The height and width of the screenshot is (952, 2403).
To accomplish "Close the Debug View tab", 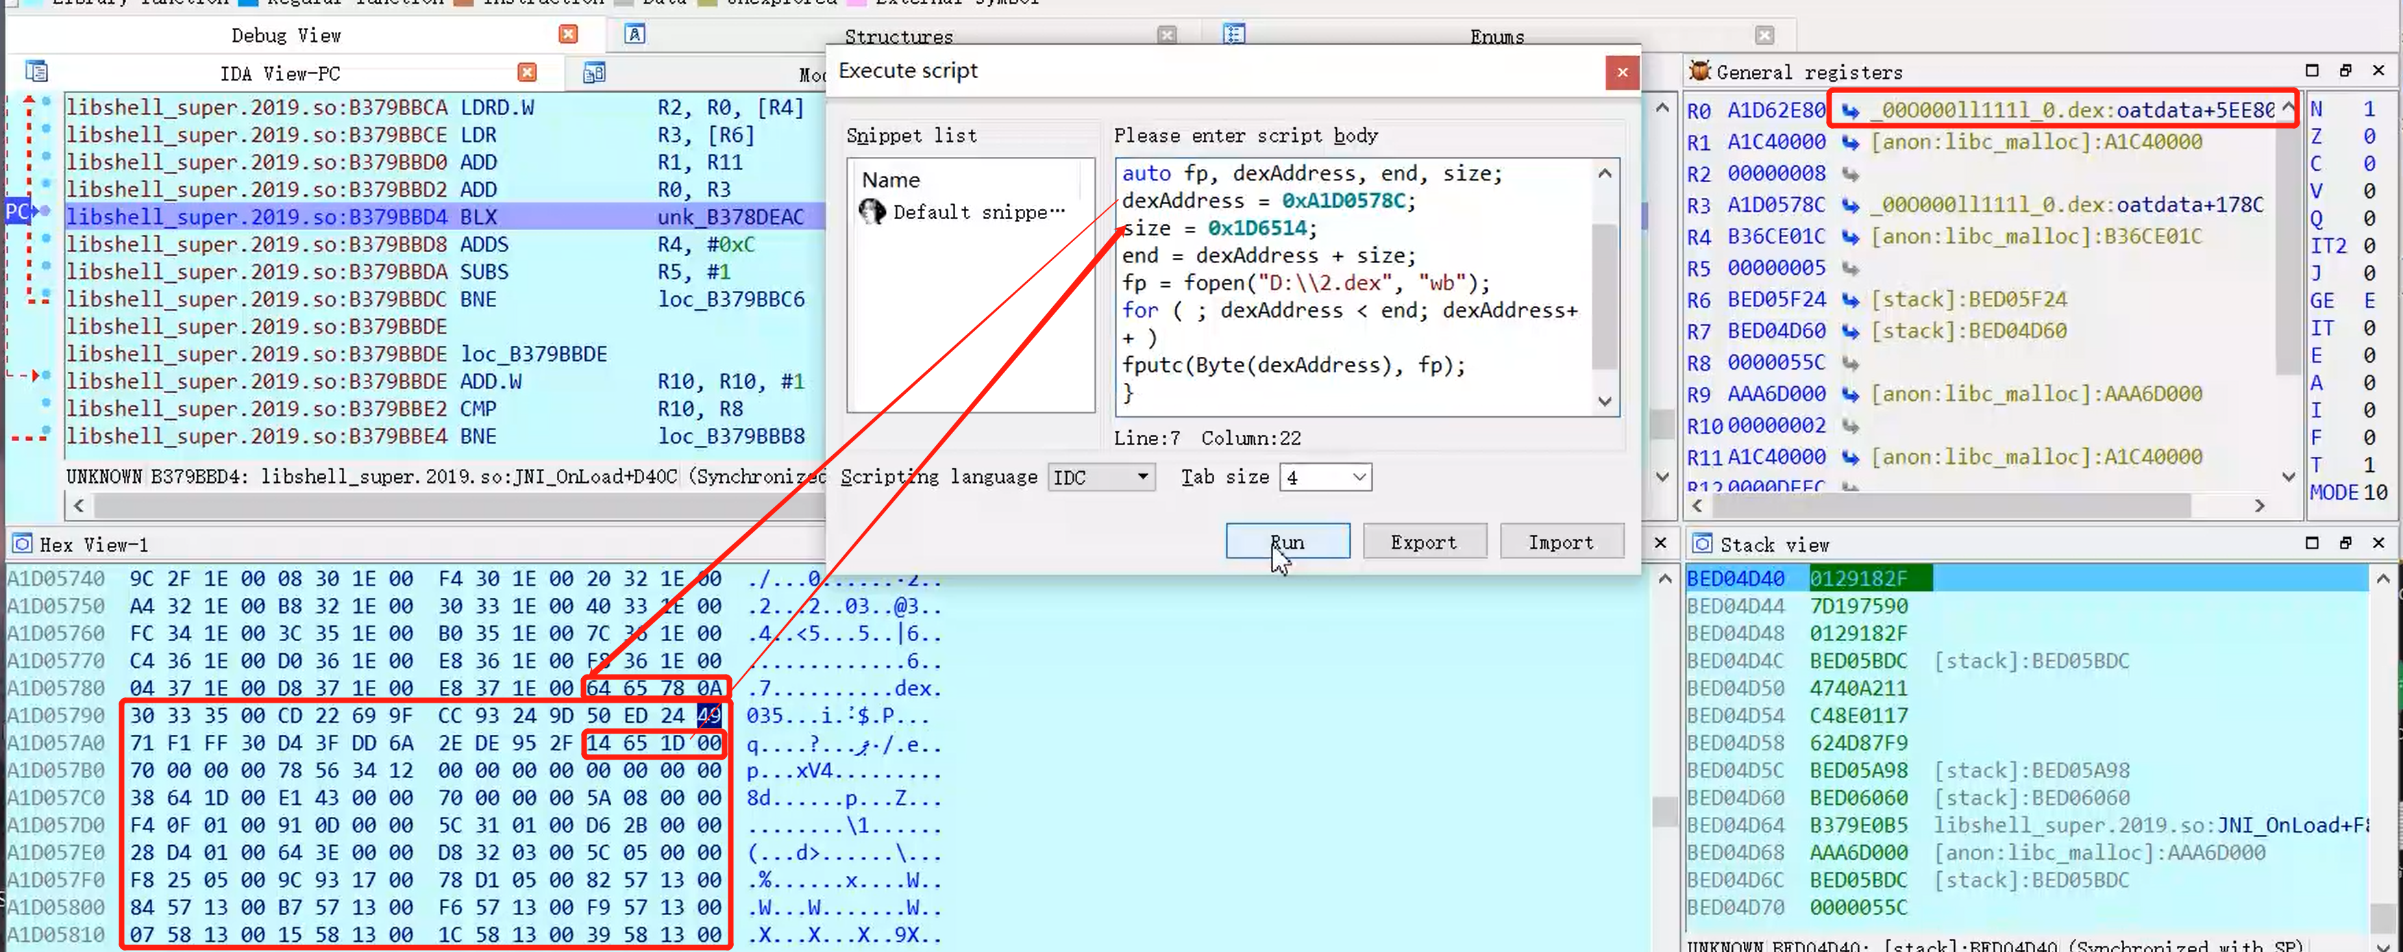I will [x=568, y=34].
